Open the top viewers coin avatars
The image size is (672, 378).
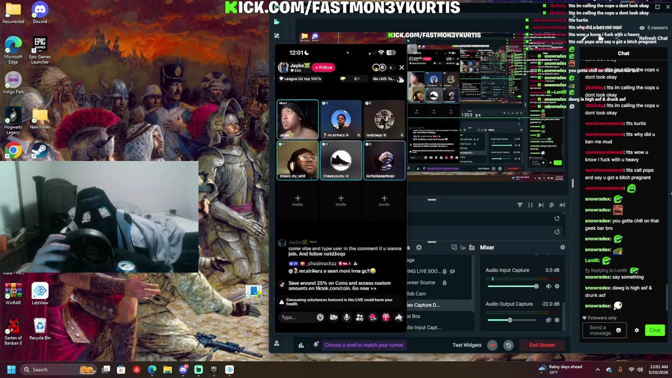[x=379, y=67]
